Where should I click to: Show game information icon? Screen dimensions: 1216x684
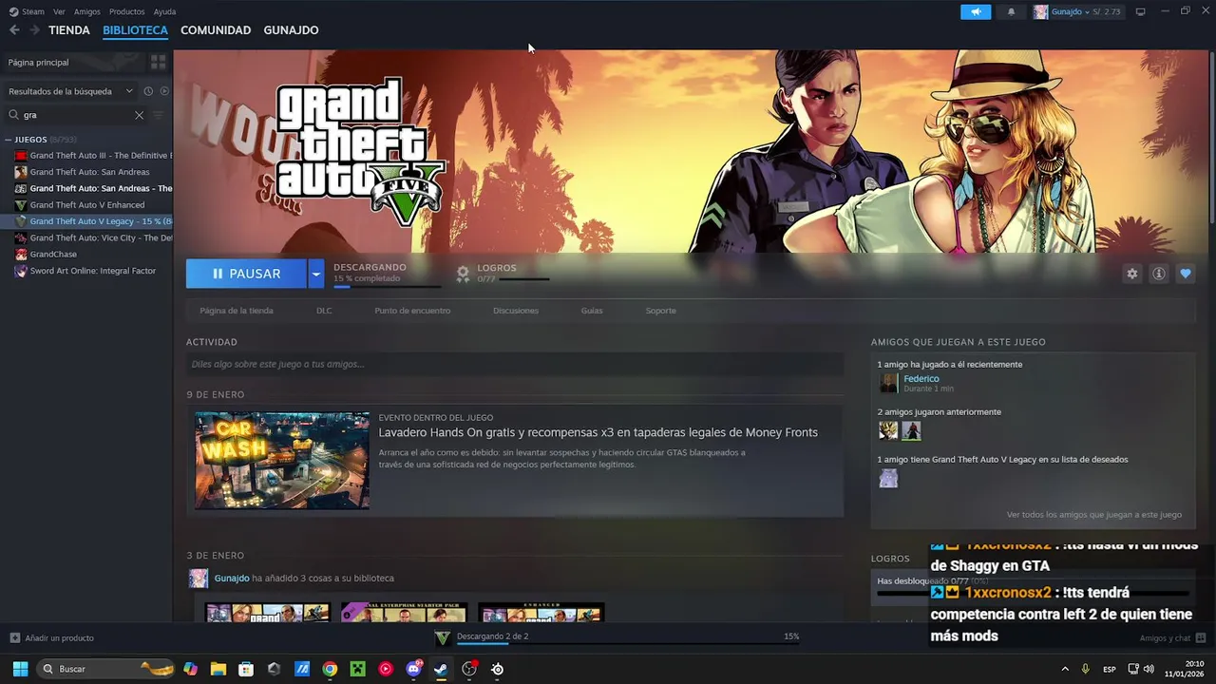point(1158,274)
